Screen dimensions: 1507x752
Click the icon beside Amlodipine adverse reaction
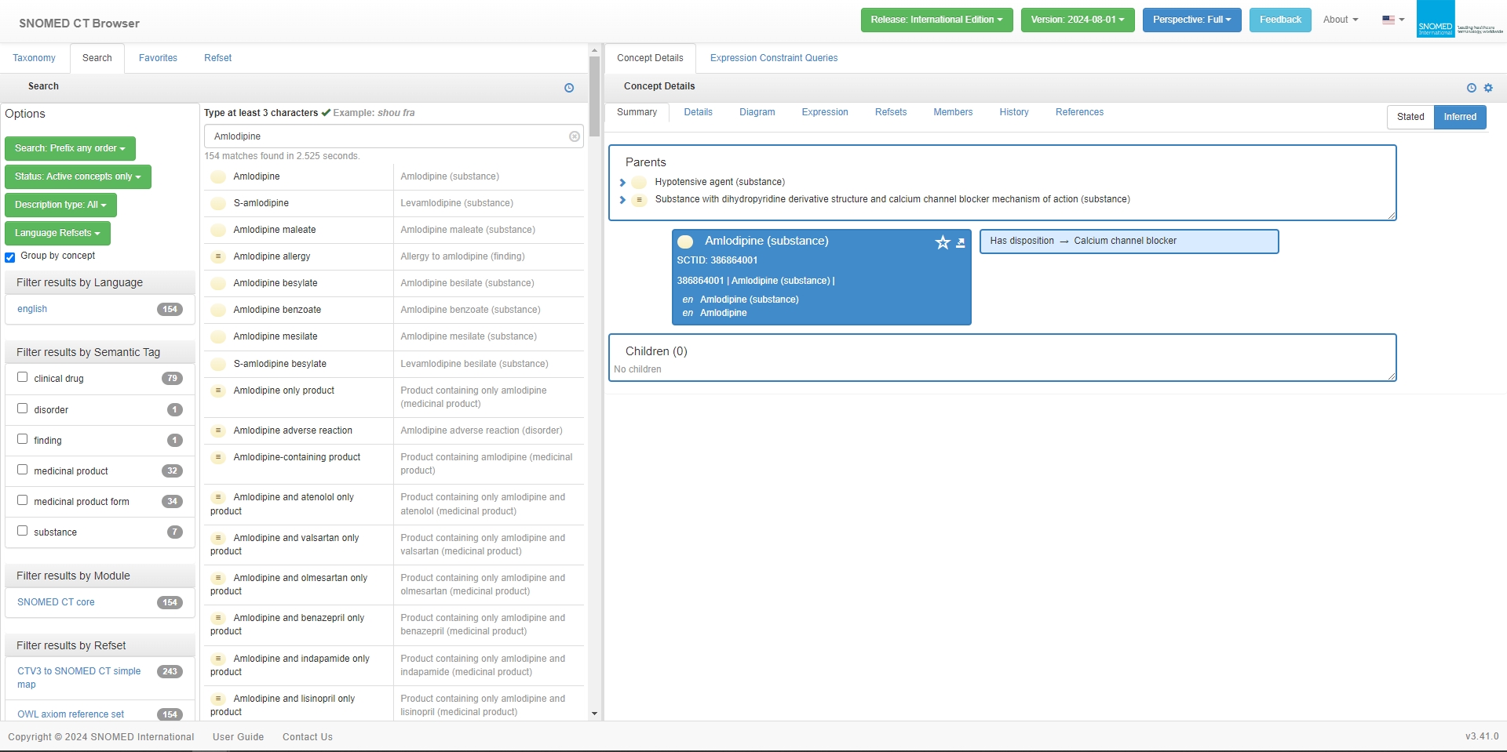(x=218, y=430)
